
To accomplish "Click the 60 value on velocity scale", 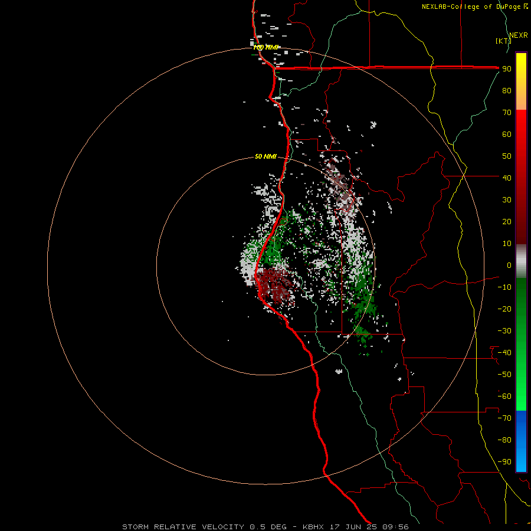I will pyautogui.click(x=507, y=135).
